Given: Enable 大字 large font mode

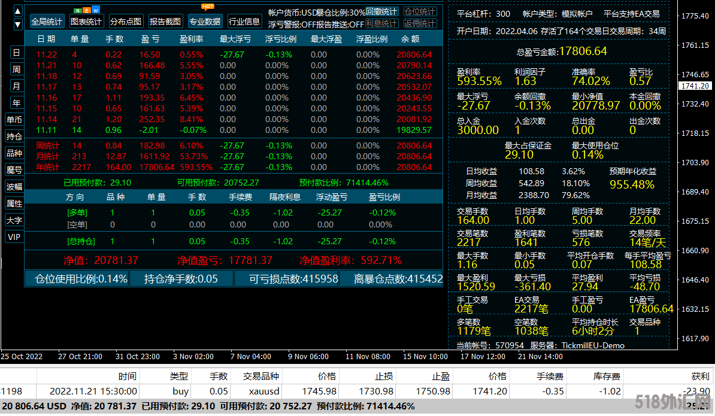Looking at the screenshot, I should (x=14, y=220).
